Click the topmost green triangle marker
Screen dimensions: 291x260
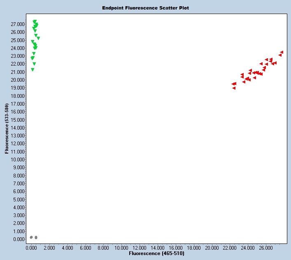tap(35, 21)
